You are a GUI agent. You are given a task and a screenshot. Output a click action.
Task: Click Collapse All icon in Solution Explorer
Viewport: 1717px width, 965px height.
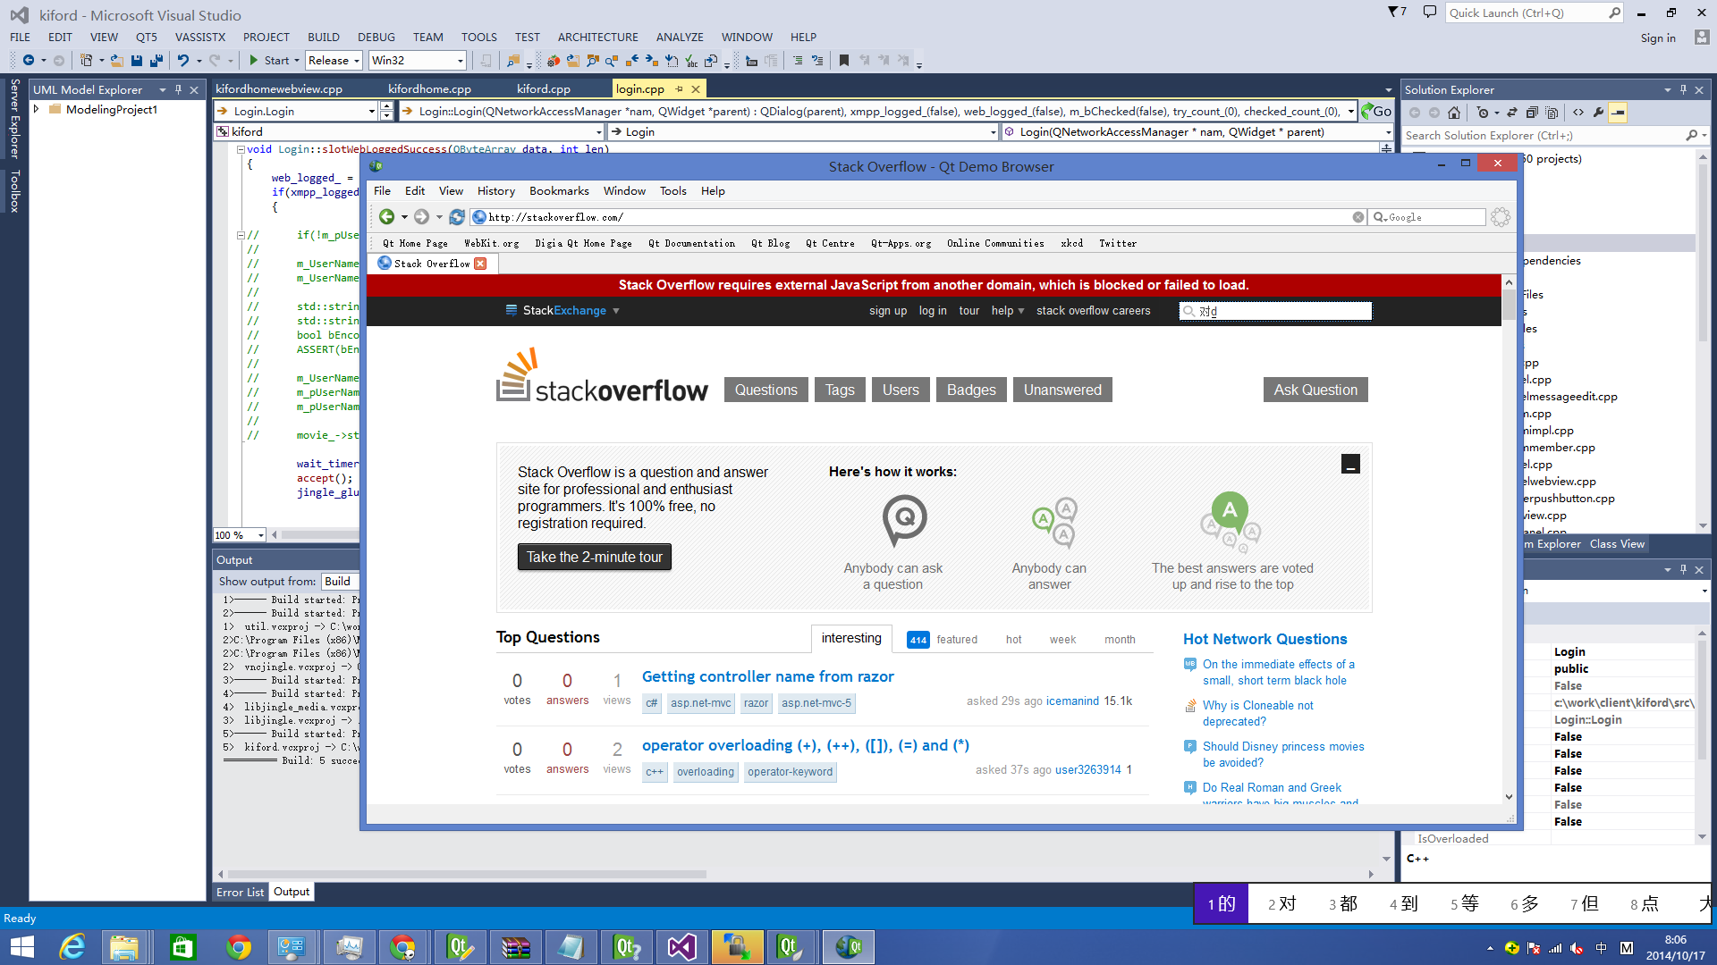pyautogui.click(x=1532, y=113)
